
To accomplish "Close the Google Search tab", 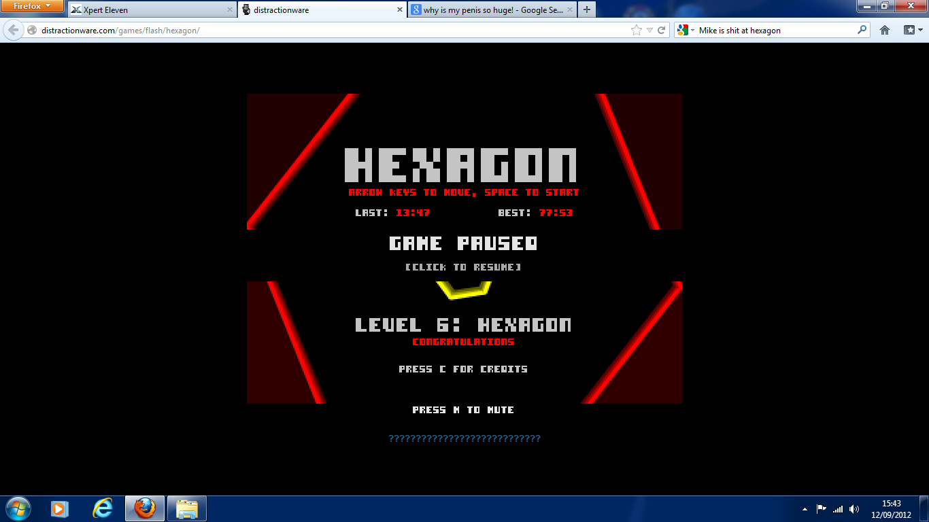I will coord(569,10).
